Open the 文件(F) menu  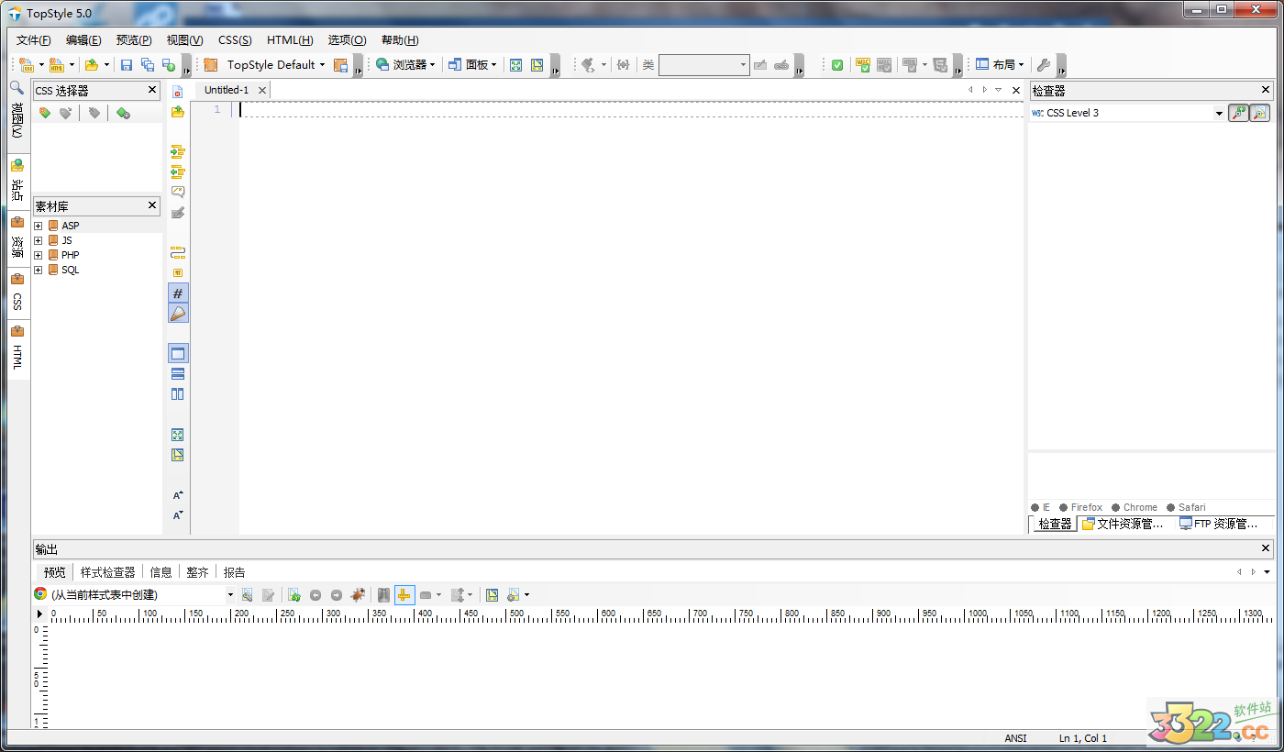click(x=34, y=40)
